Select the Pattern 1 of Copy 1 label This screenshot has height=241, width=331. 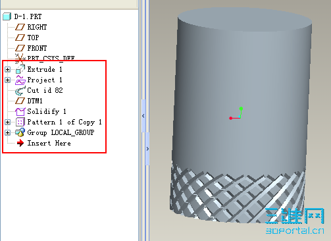pyautogui.click(x=64, y=122)
